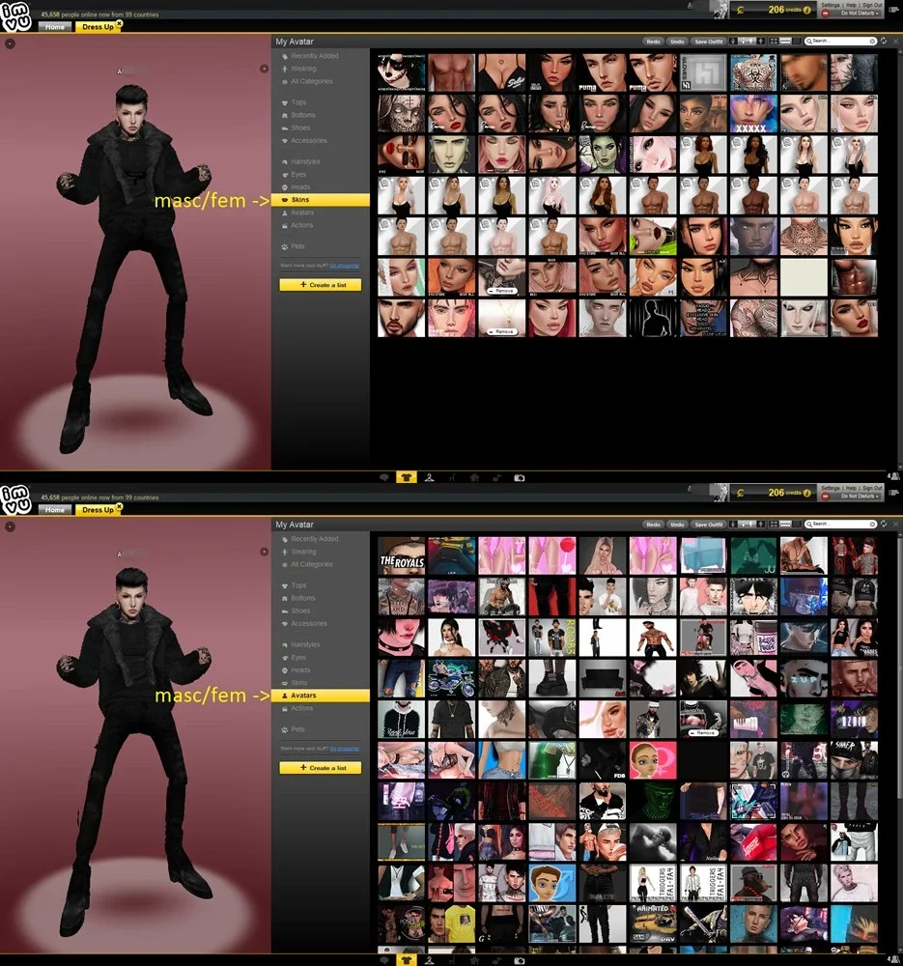Click the Search field above the Avatars grid
Image resolution: width=903 pixels, height=966 pixels.
[x=840, y=525]
